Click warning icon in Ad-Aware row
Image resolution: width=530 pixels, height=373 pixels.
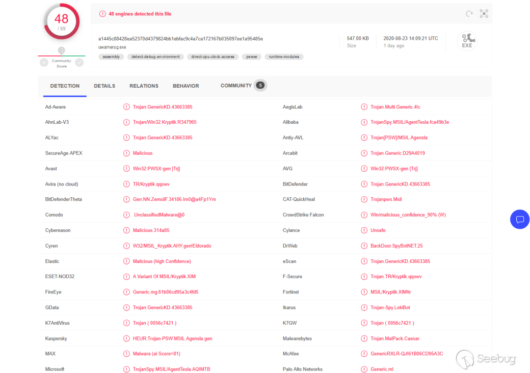(x=126, y=107)
